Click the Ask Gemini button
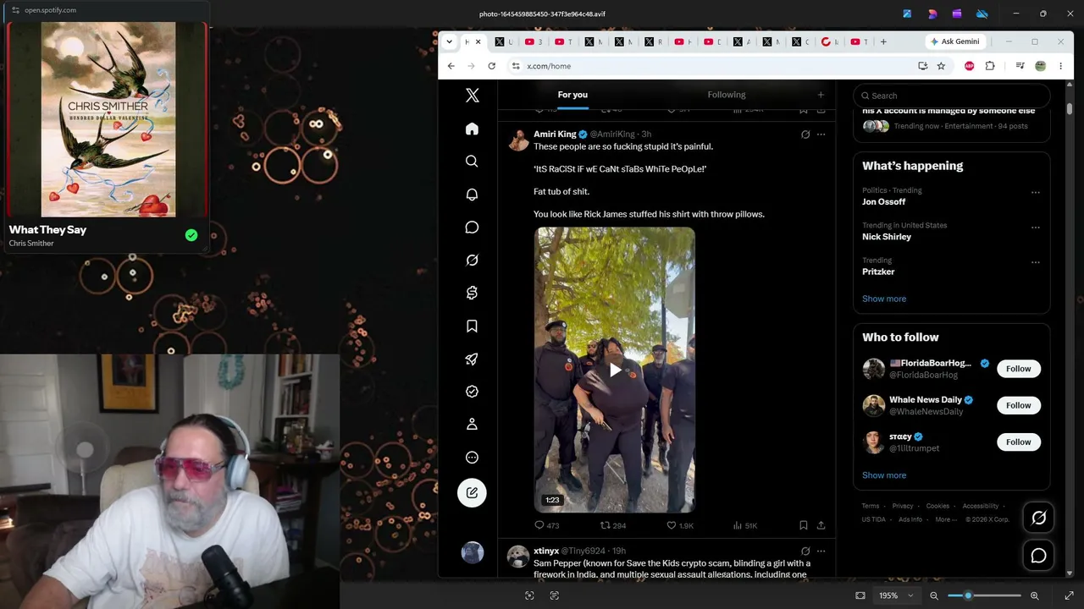 pos(954,41)
